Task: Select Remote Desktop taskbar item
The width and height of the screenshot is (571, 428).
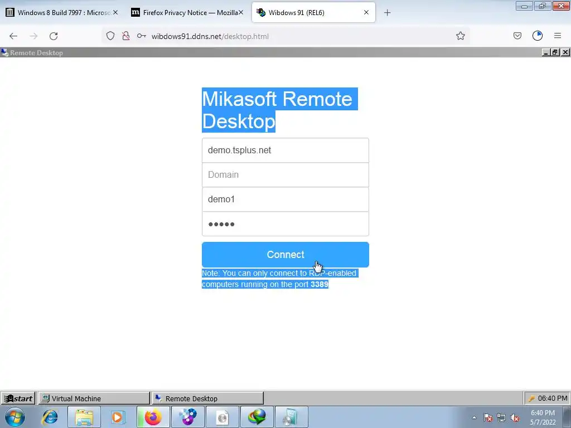Action: [208, 398]
